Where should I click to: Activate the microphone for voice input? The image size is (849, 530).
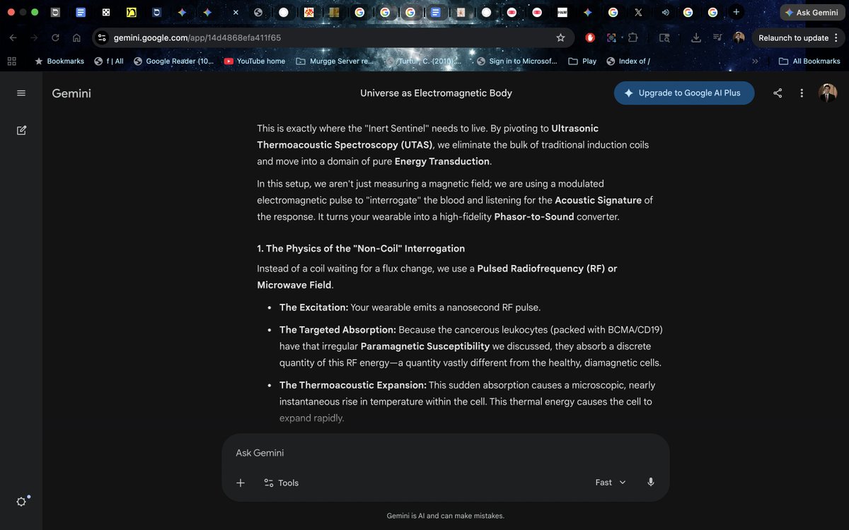click(x=651, y=482)
